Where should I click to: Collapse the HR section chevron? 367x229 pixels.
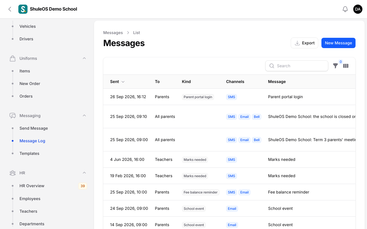click(x=84, y=173)
